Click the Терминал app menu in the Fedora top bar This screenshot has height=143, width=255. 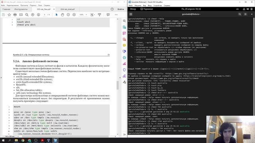tap(147, 9)
